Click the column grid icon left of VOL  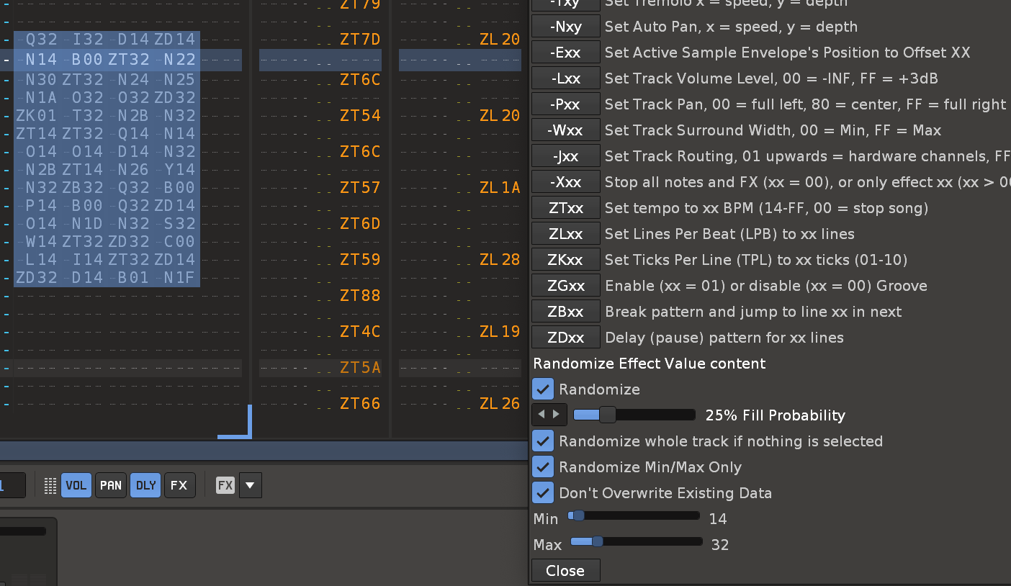click(x=50, y=485)
